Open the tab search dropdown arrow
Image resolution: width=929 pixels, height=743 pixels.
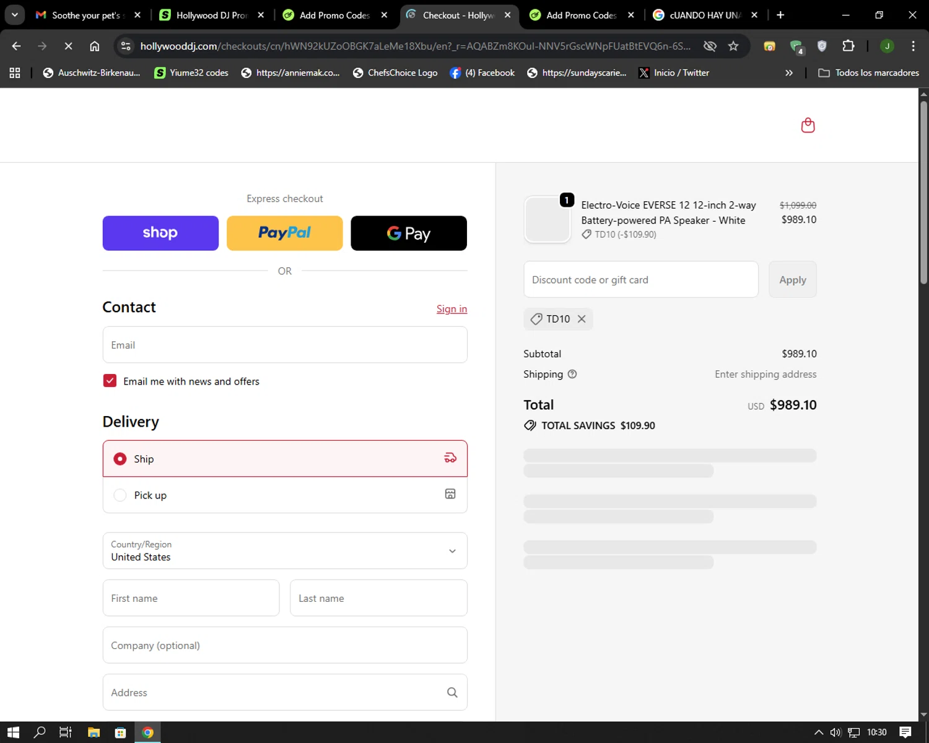14,15
